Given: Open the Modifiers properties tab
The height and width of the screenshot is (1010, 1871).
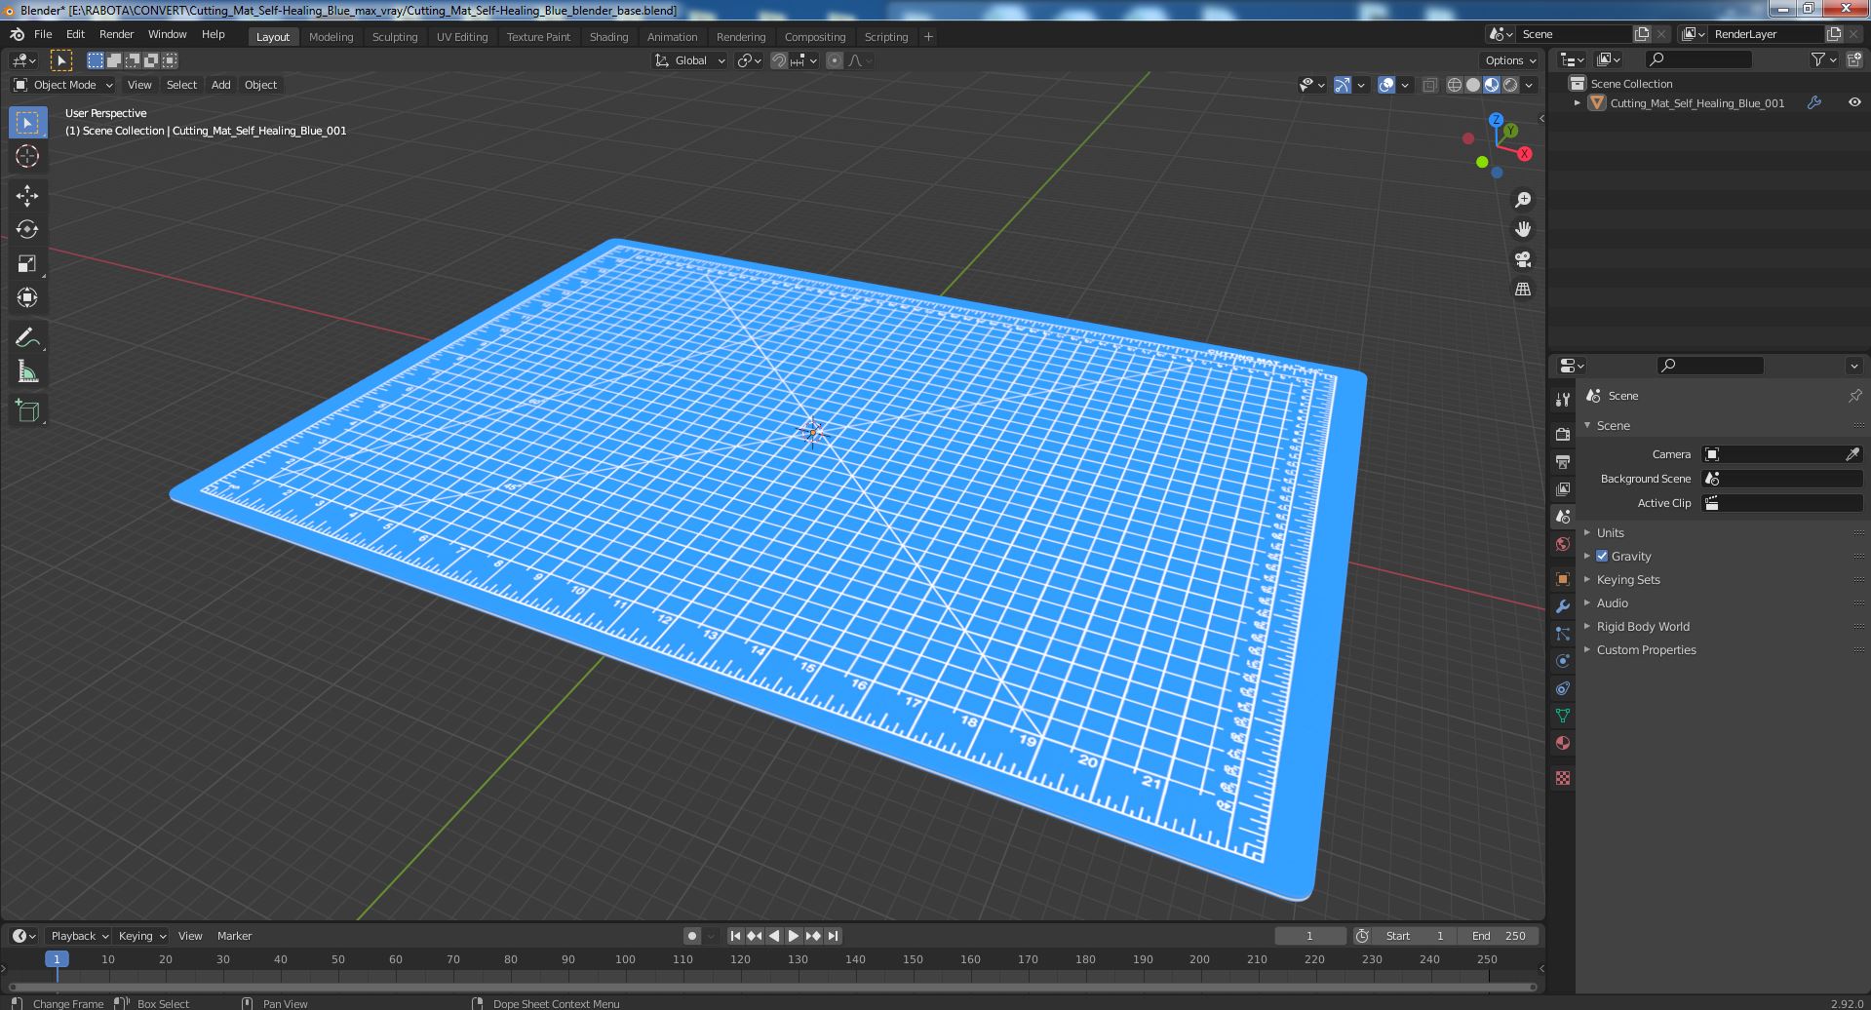Looking at the screenshot, I should point(1563,606).
